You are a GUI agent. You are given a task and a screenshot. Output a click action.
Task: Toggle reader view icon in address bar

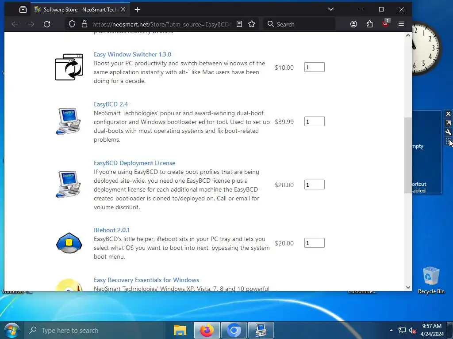(x=239, y=24)
